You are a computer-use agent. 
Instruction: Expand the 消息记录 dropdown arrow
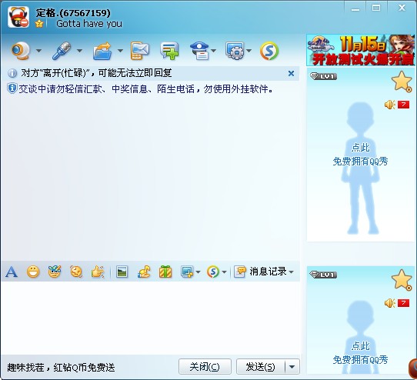coord(292,272)
